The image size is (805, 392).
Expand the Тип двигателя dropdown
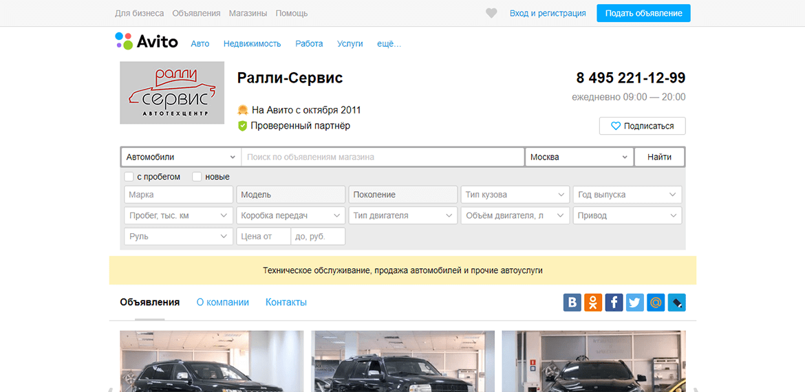coord(403,215)
